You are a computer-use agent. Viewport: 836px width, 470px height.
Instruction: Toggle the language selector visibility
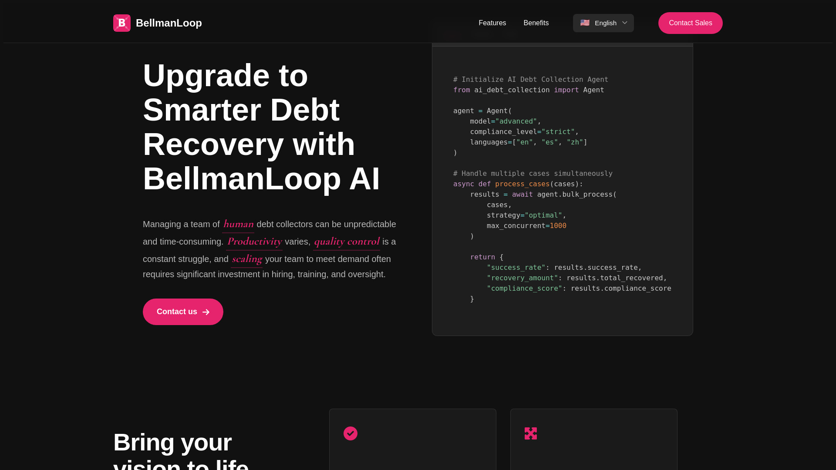[603, 23]
